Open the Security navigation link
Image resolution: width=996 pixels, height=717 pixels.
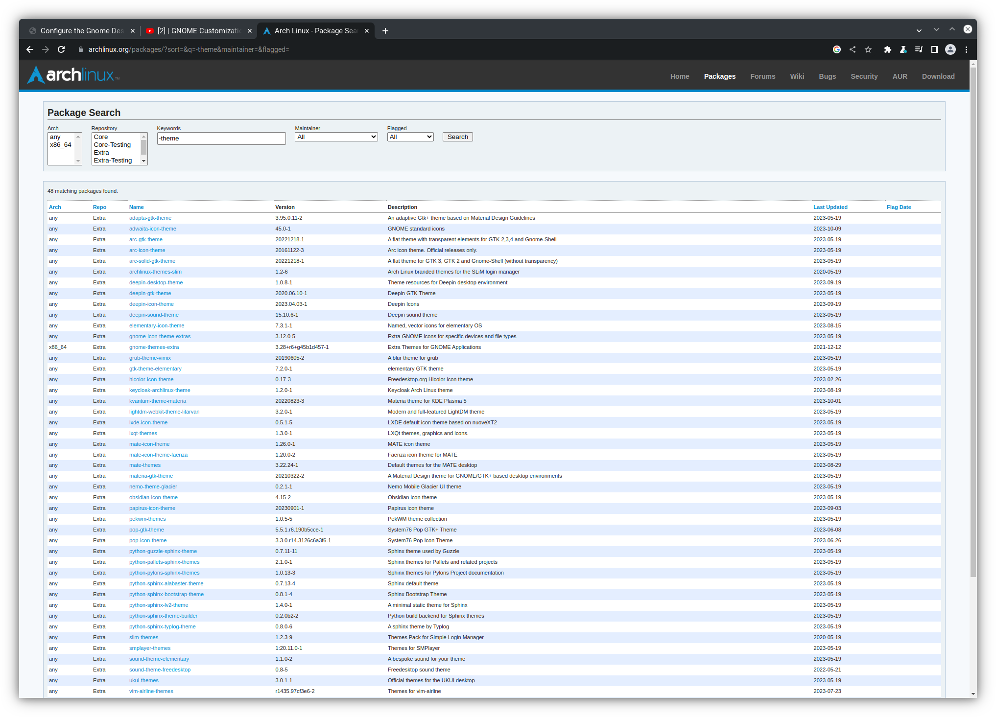tap(864, 76)
